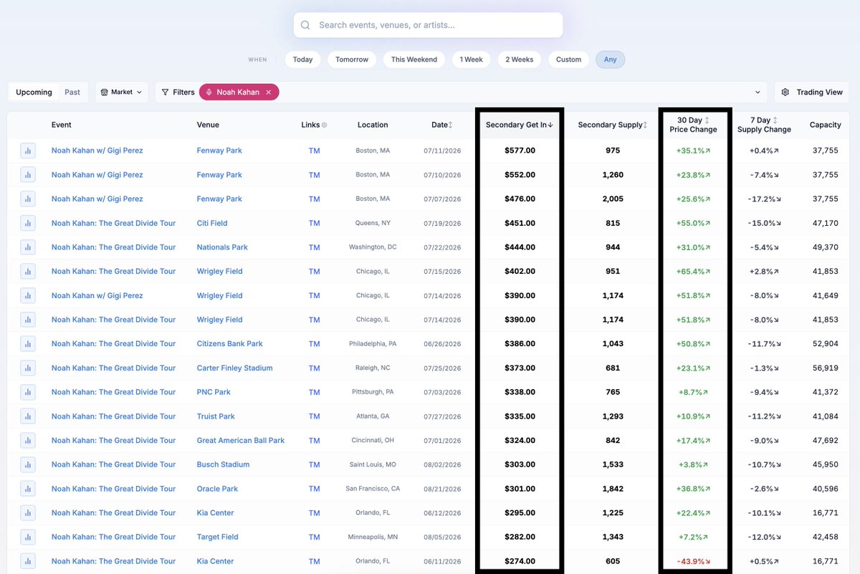Image resolution: width=860 pixels, height=574 pixels.
Task: Open chart icon for Fenway Park 07/11/2026 row
Action: tap(28, 150)
